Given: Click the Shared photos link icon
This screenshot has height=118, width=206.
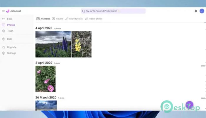Looking at the screenshot, I should [x=67, y=19].
